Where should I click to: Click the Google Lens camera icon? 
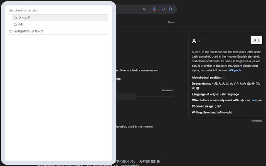(x=162, y=9)
